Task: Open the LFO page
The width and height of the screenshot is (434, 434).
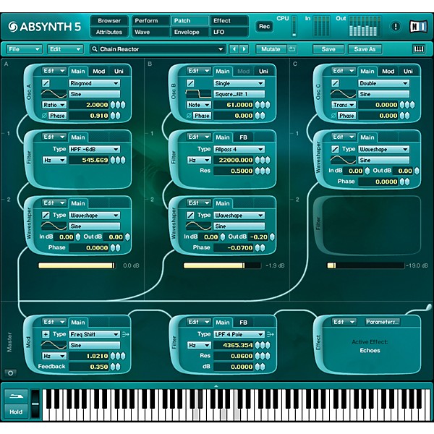Action: [229, 32]
